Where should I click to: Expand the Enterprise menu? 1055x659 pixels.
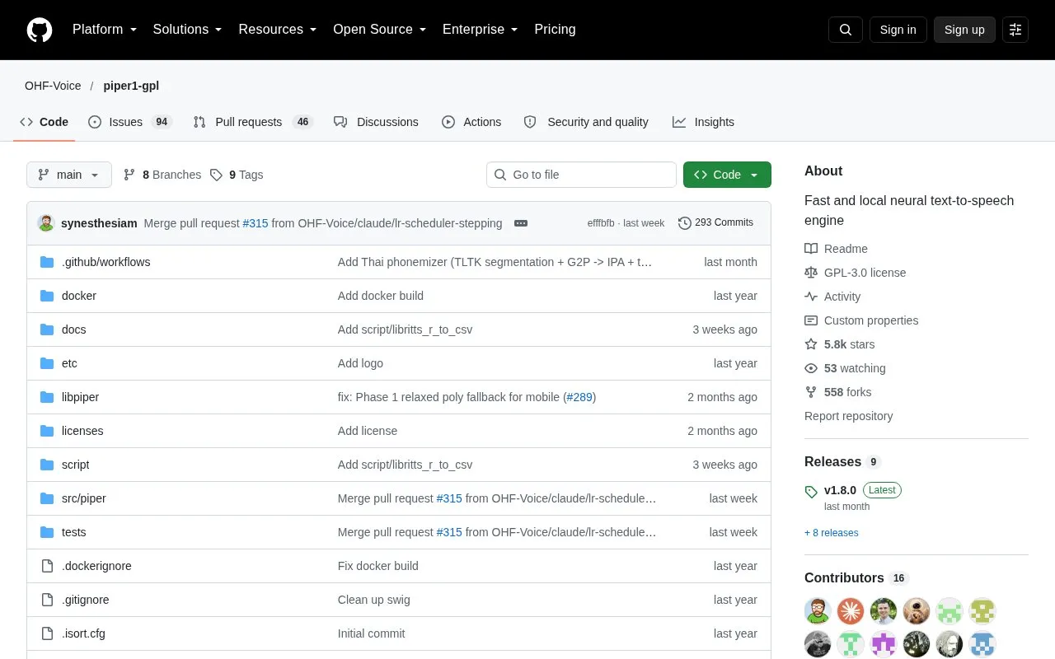481,30
